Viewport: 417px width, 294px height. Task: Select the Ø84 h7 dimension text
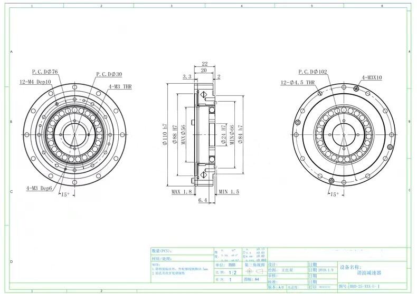coord(241,134)
